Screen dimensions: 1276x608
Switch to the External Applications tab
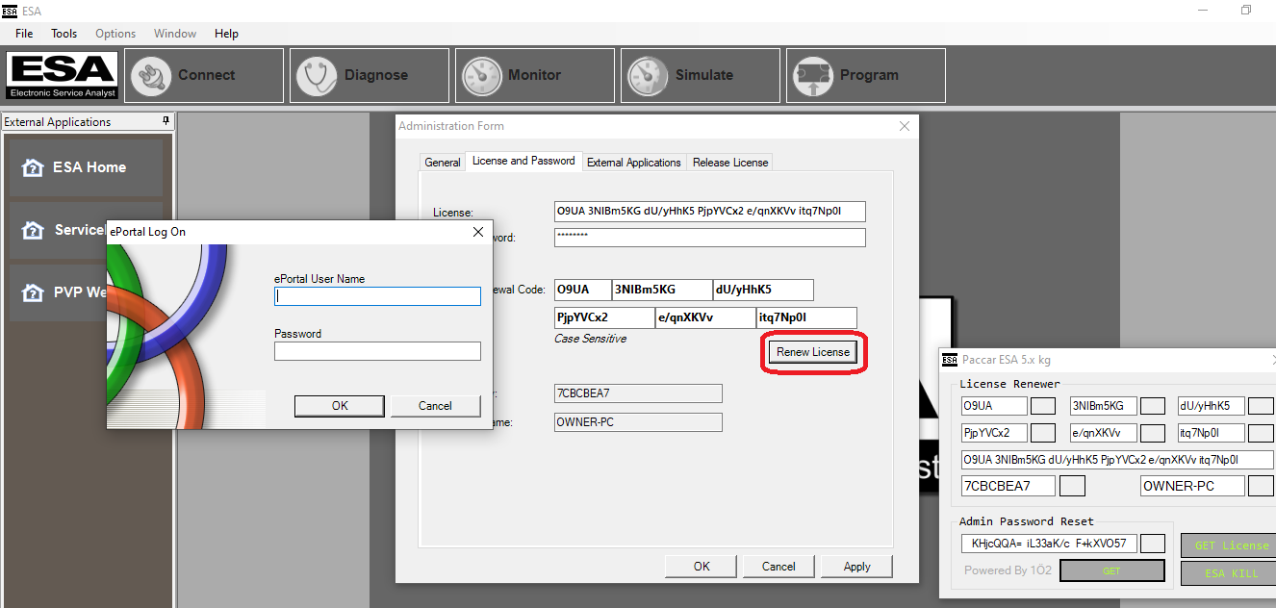tap(634, 163)
